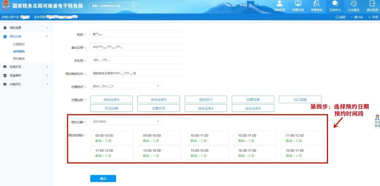This screenshot has width=380, height=186.
Task: Click the magnifier icon in search box
Action: pyautogui.click(x=133, y=6)
